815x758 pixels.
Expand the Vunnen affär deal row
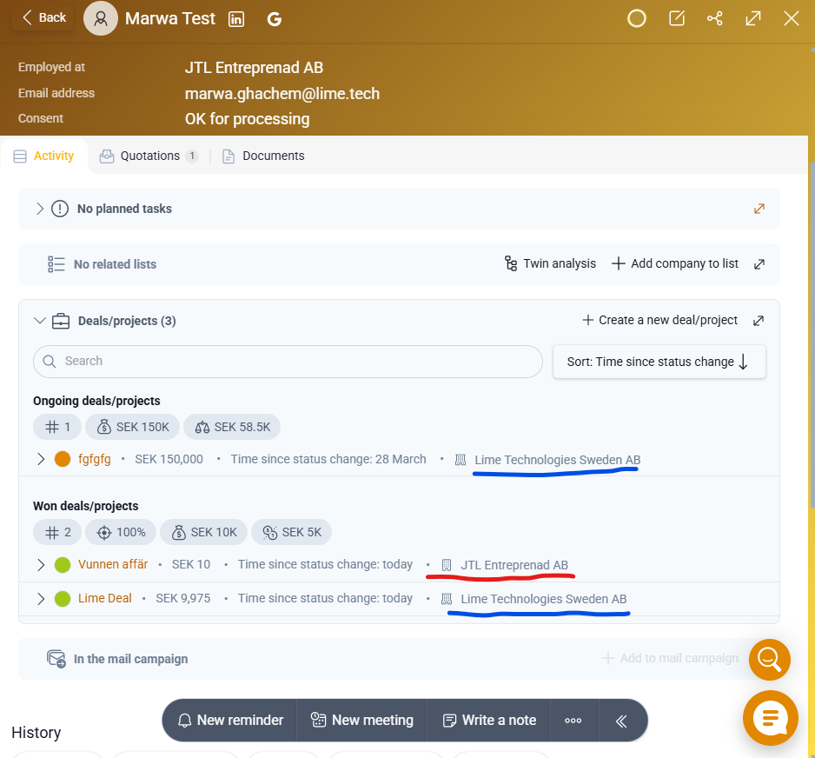[41, 565]
